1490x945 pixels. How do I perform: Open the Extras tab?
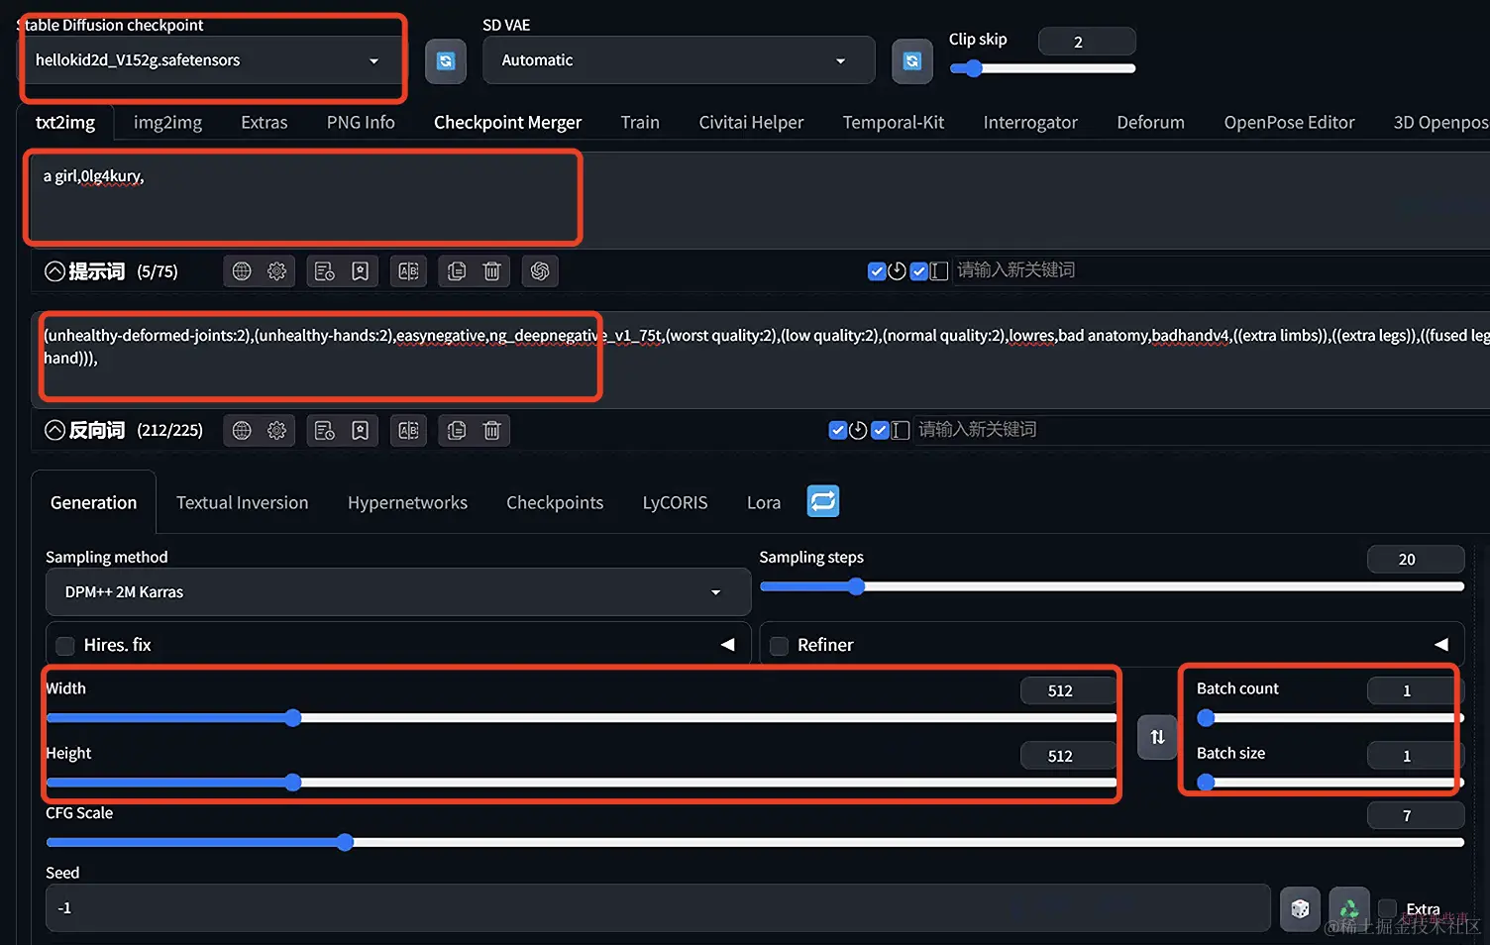265,123
